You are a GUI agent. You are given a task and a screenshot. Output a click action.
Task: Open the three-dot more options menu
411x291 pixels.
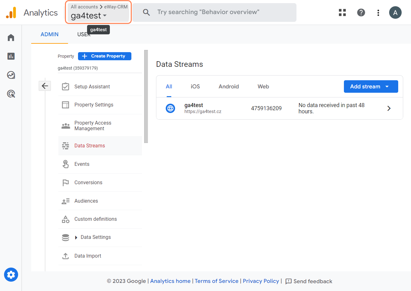coord(378,12)
